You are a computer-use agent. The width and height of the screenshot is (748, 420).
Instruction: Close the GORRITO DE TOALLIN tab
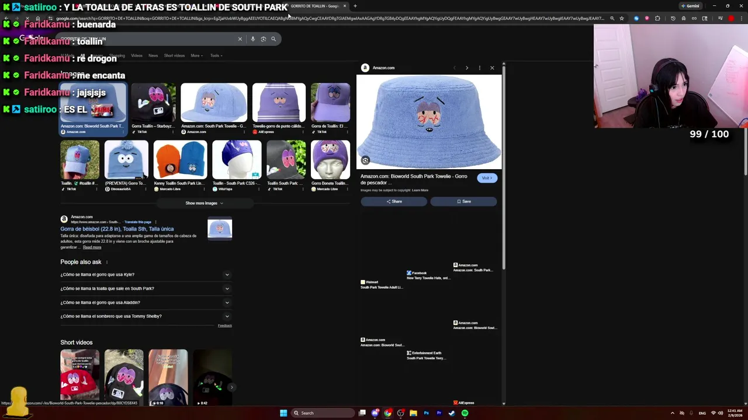[x=344, y=6]
